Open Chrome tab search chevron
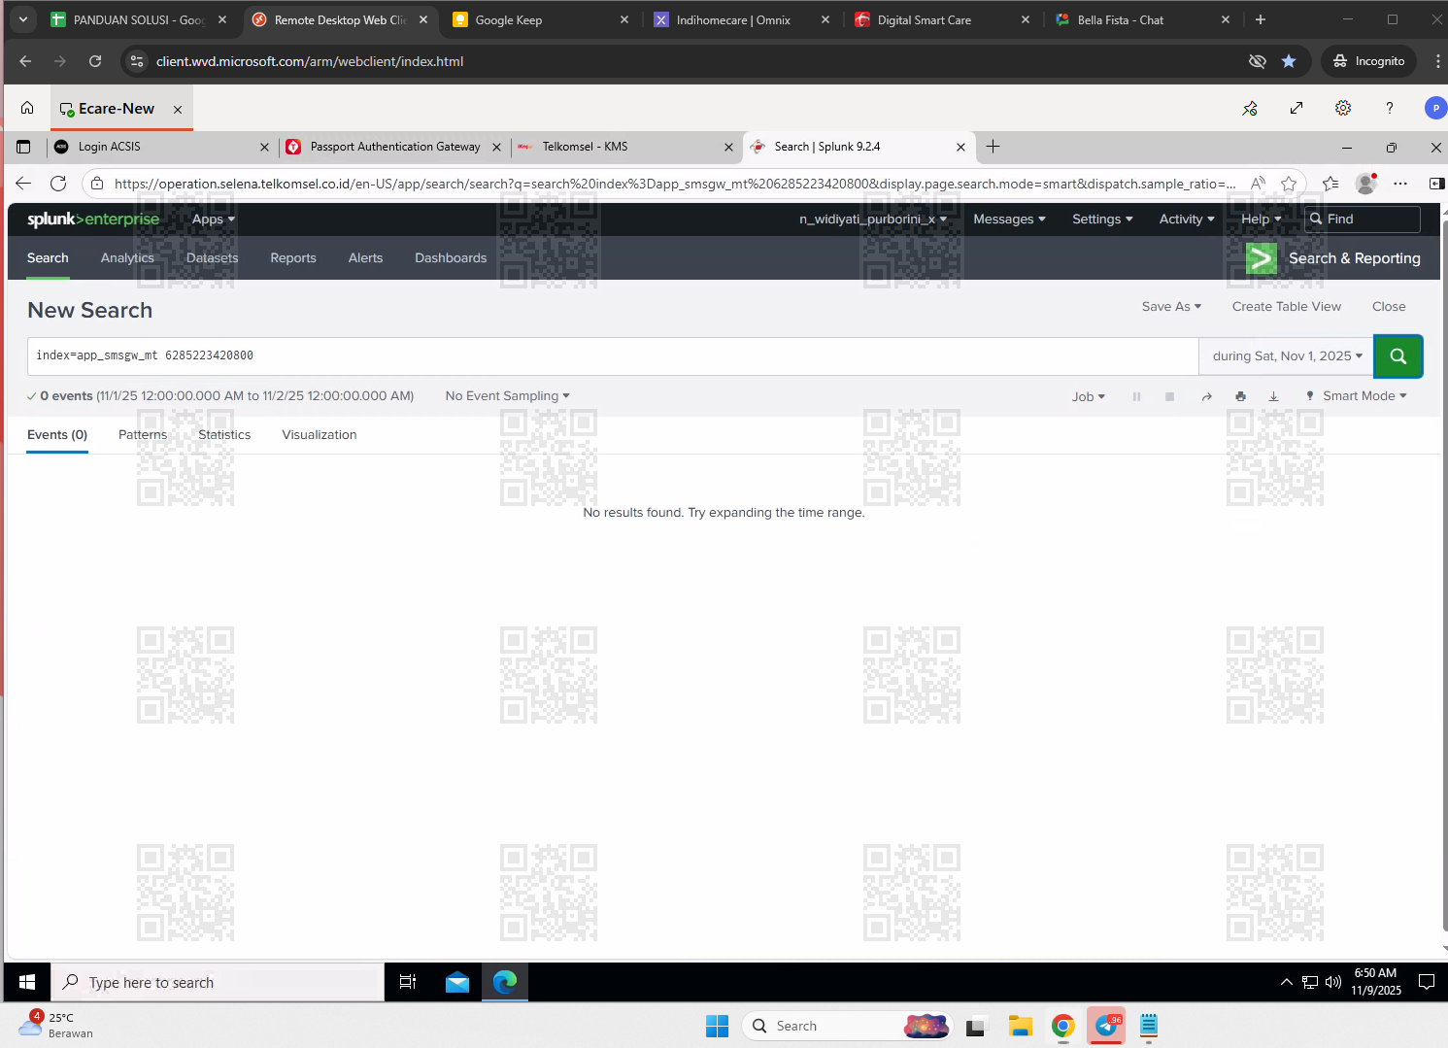The height and width of the screenshot is (1048, 1448). point(23,19)
